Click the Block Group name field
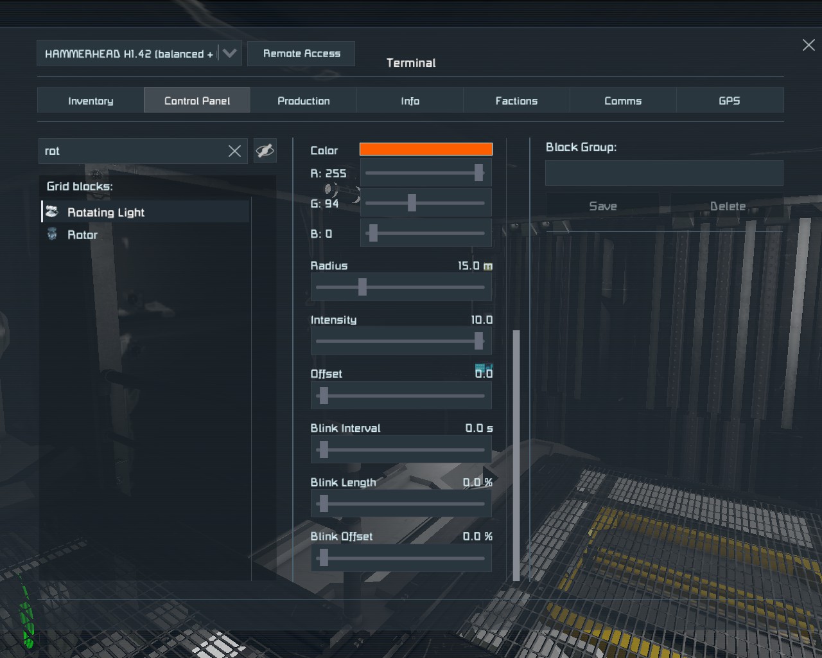This screenshot has width=822, height=658. click(x=663, y=173)
